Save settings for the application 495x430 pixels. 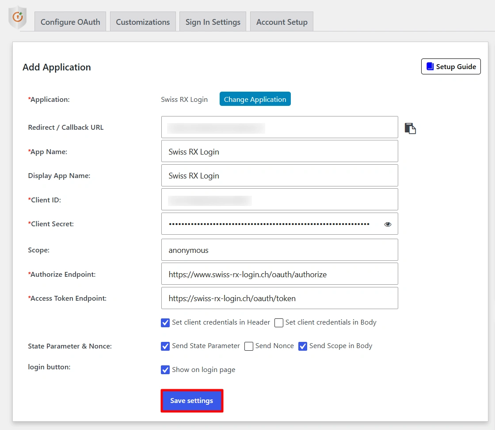point(192,401)
